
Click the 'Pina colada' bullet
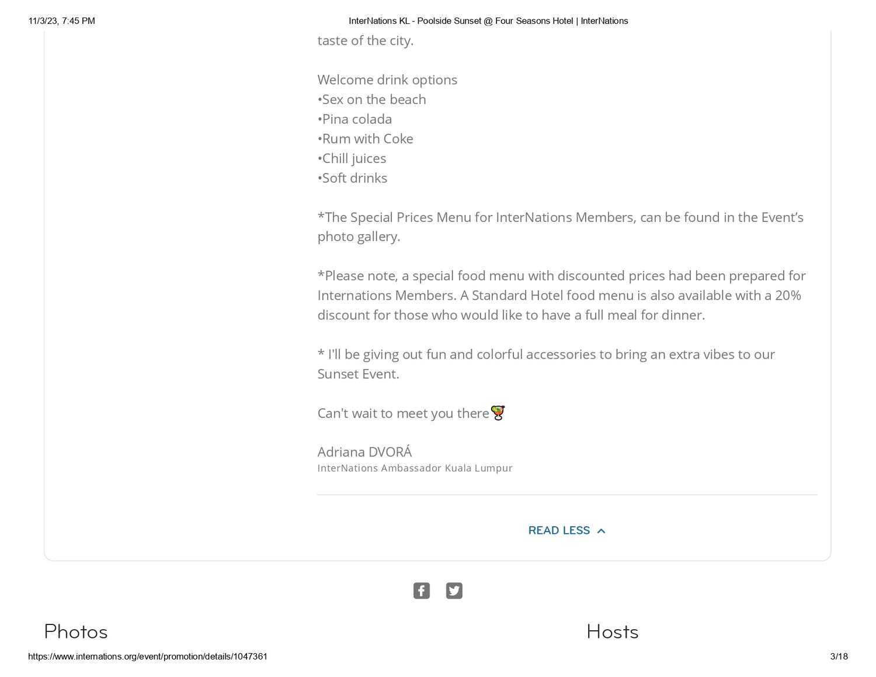pyautogui.click(x=354, y=119)
